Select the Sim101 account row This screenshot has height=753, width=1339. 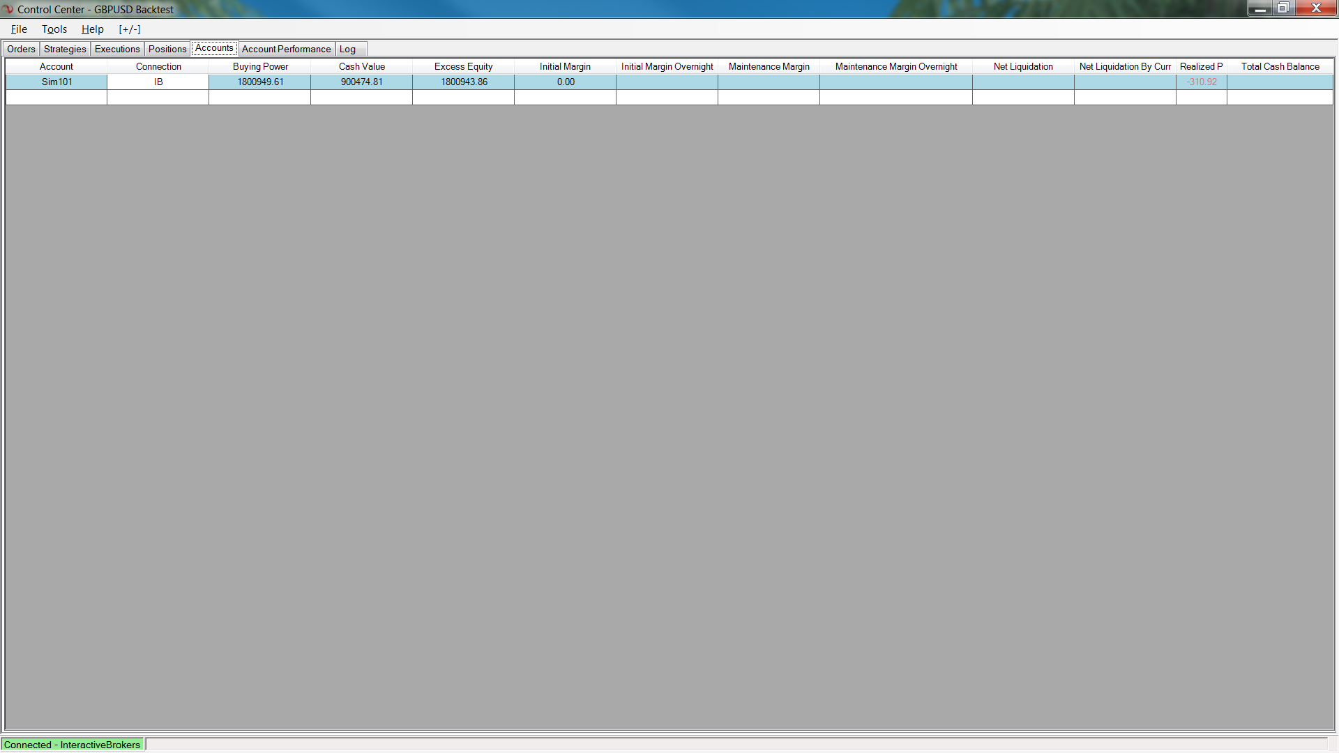click(x=56, y=82)
